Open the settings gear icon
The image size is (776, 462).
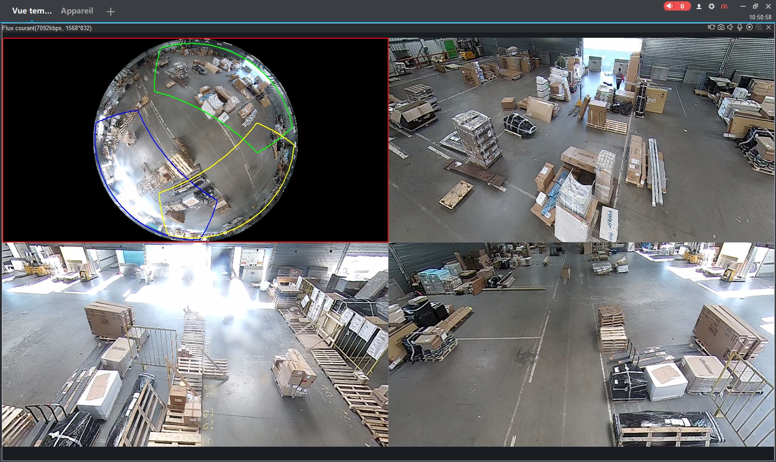point(712,6)
